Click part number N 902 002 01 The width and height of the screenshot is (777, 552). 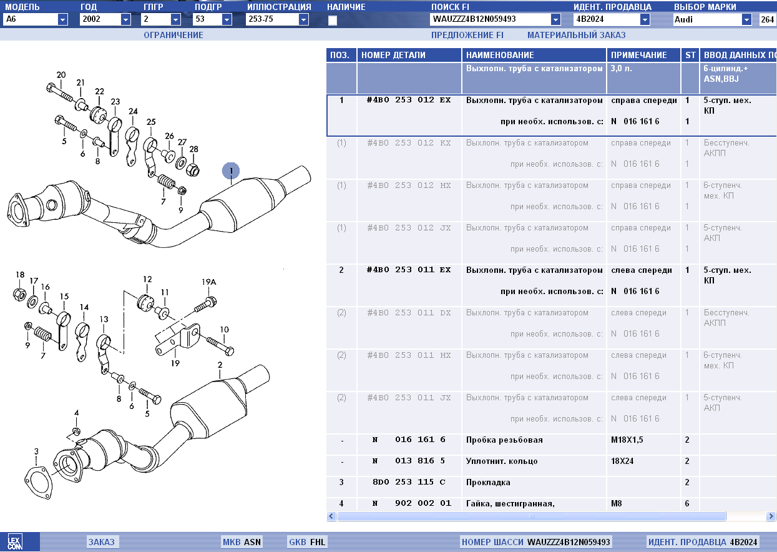(411, 504)
